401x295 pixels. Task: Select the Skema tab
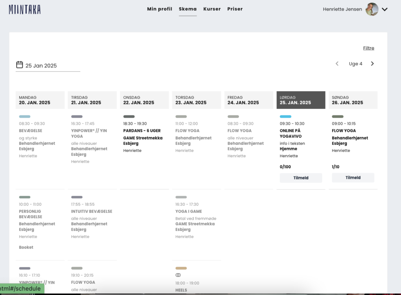(x=188, y=9)
